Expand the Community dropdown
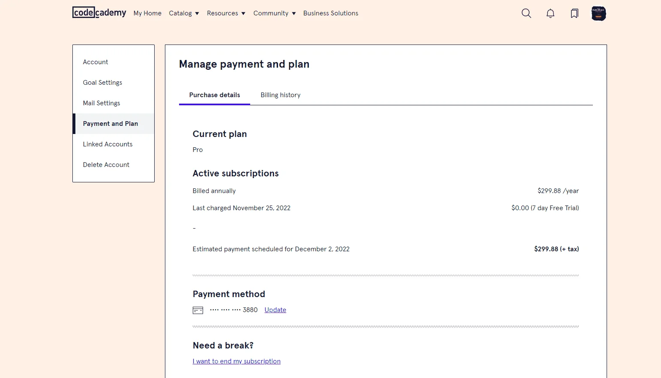Viewport: 661px width, 378px height. (x=275, y=13)
